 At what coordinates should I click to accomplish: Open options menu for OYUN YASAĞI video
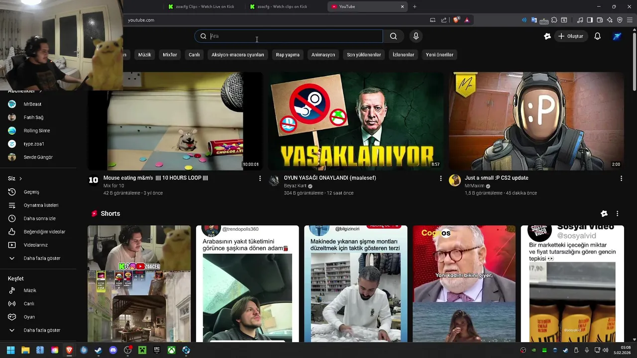(x=440, y=178)
